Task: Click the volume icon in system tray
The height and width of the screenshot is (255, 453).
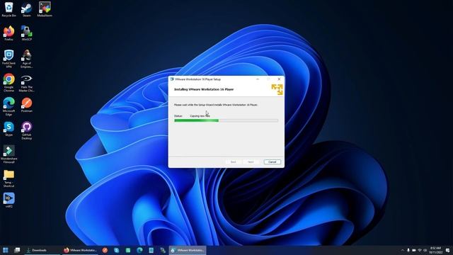Action: coord(425,250)
